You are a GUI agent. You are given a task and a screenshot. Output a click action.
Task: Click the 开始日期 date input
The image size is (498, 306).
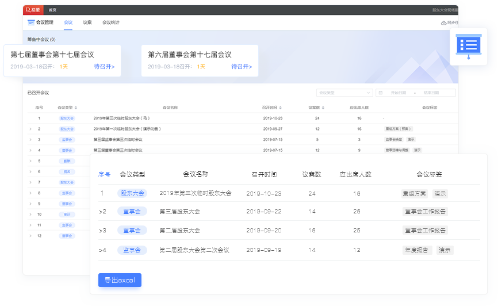pos(399,93)
